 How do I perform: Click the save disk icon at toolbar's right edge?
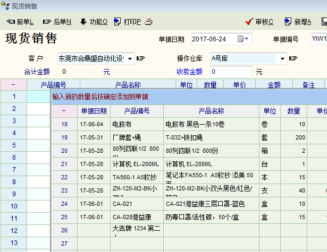[x=324, y=22]
